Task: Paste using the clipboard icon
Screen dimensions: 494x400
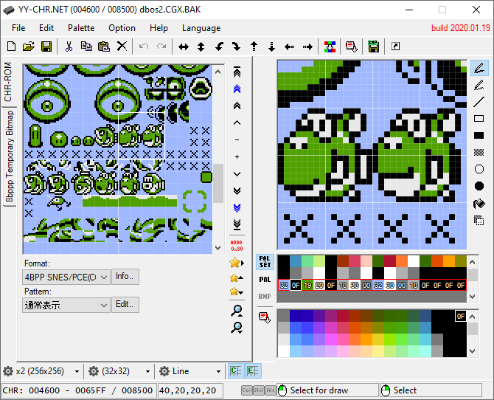Action: (x=104, y=46)
